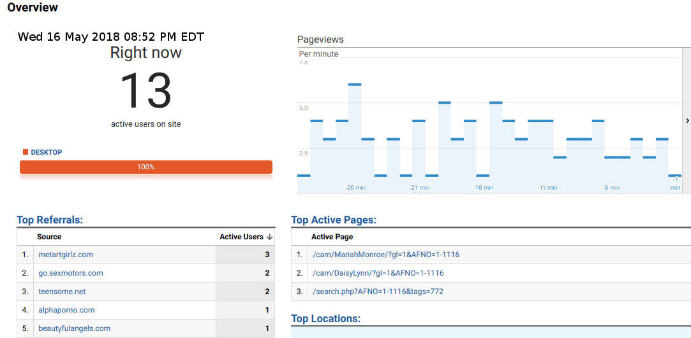Click the user count 3 for metartgirlz.com
The image size is (691, 338).
point(267,255)
